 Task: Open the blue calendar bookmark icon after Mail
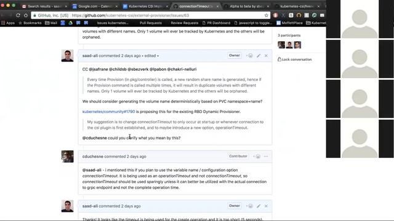[x=63, y=23]
